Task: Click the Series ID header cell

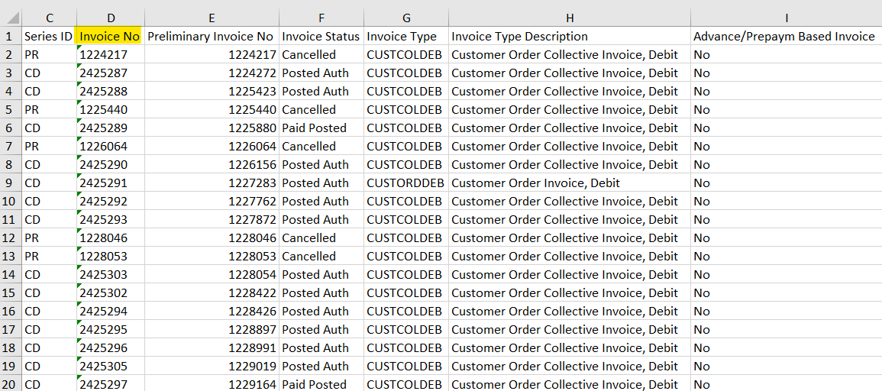Action: (x=49, y=36)
